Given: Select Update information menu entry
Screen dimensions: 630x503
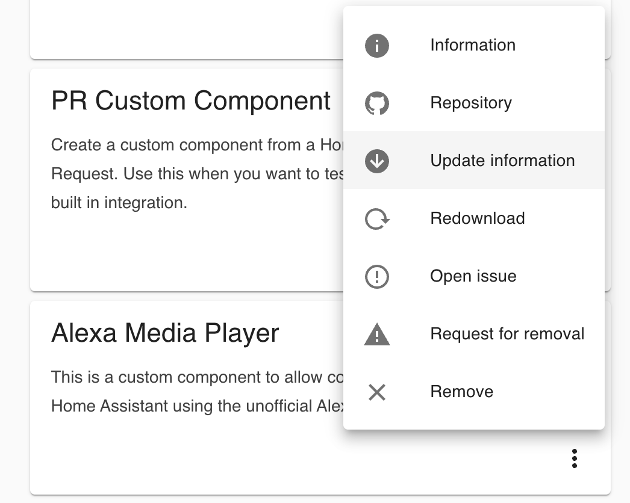Looking at the screenshot, I should pos(474,160).
